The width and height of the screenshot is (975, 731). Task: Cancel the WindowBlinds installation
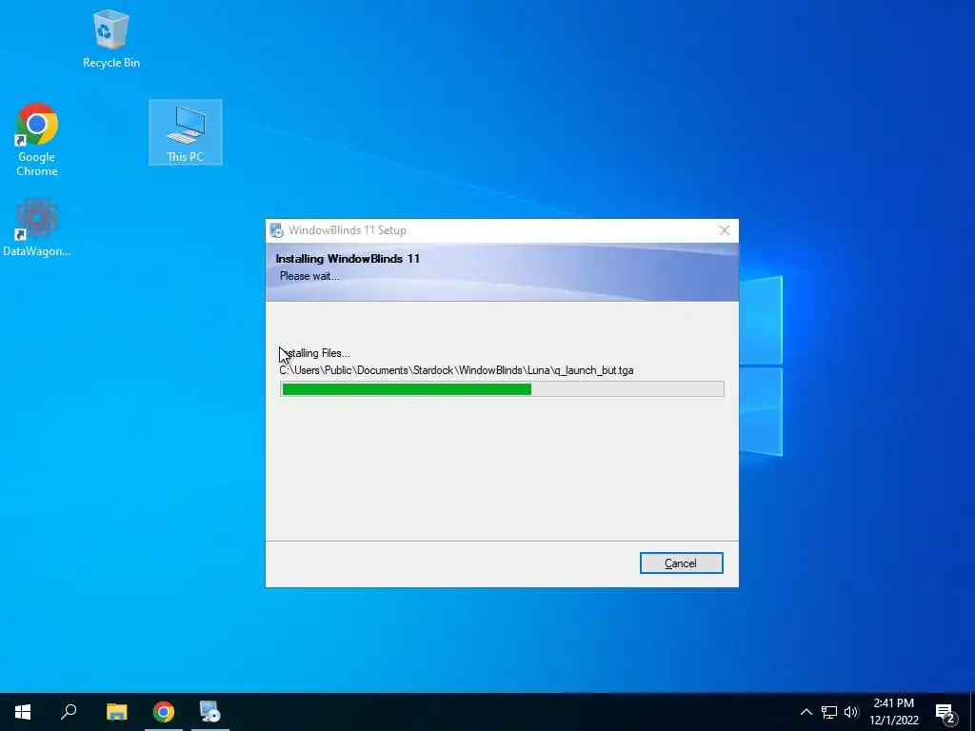tap(681, 563)
